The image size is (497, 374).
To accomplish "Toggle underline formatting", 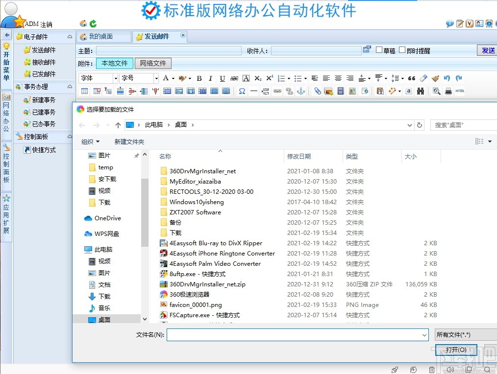I will [x=223, y=78].
